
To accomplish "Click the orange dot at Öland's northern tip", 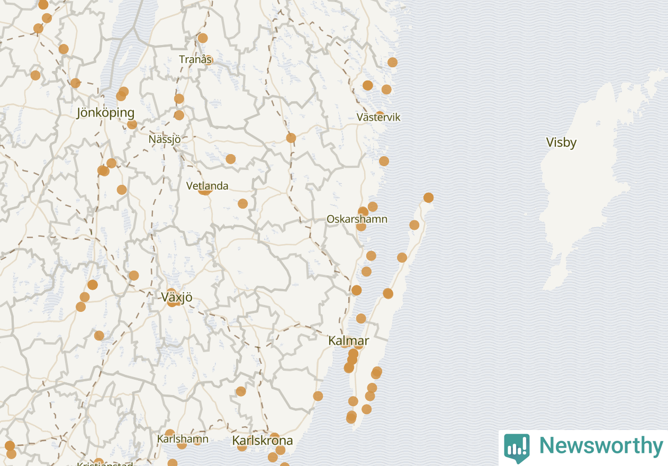I will point(428,198).
